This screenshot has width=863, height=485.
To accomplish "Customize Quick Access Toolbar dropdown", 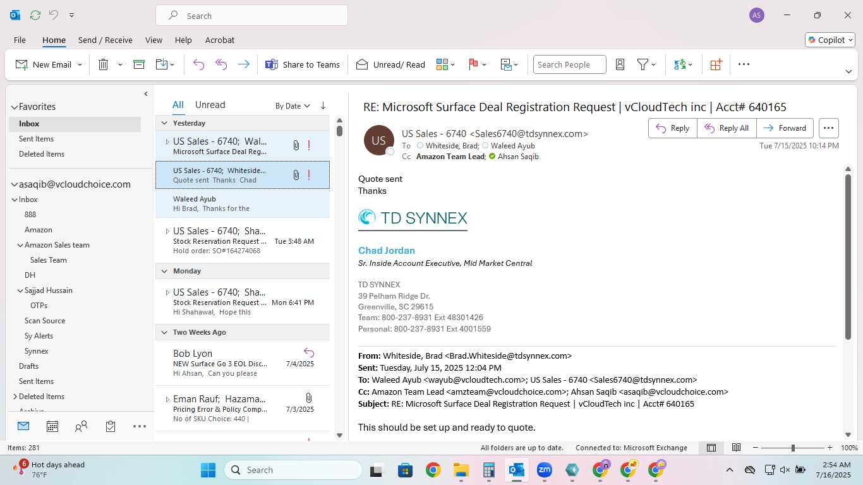I will [71, 15].
